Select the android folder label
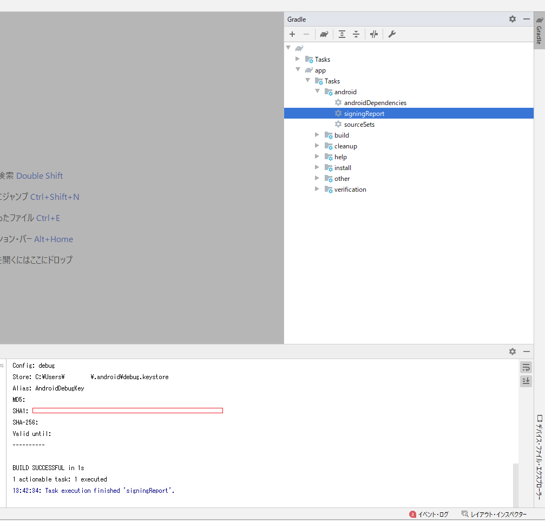The height and width of the screenshot is (521, 545). [345, 92]
